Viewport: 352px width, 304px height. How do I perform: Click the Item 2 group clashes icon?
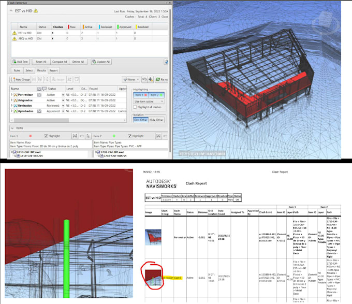[x=158, y=136]
